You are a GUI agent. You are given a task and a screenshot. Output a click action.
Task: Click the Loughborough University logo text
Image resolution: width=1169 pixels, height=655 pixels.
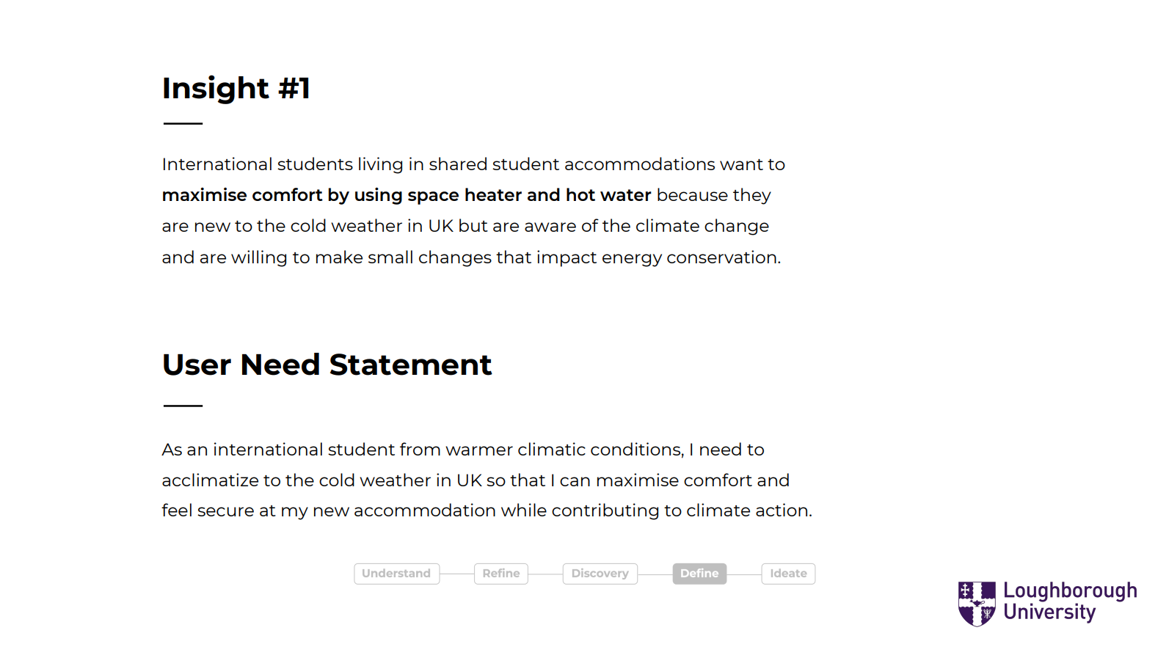click(1069, 601)
